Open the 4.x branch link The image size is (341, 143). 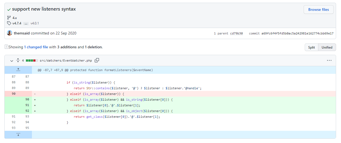point(15,18)
